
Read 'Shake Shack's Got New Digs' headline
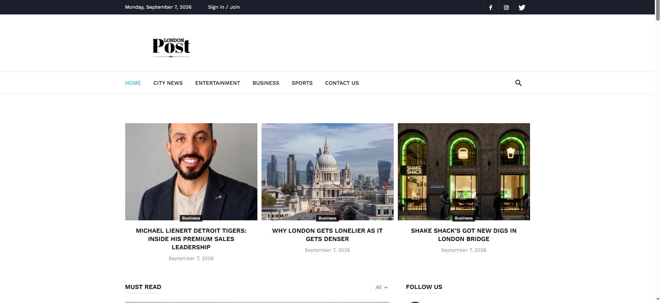464,235
